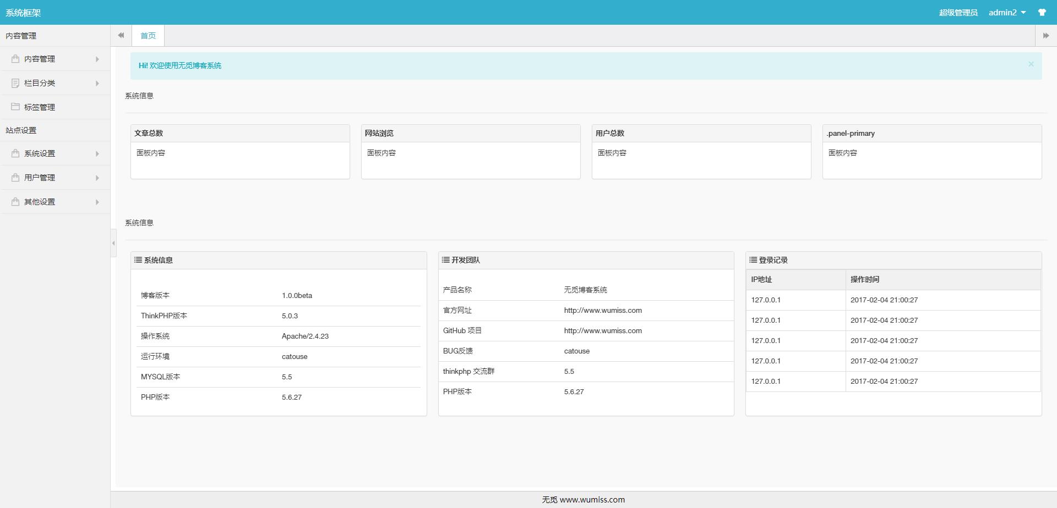
Task: Click the tab scroll-right double arrow
Action: [1046, 35]
